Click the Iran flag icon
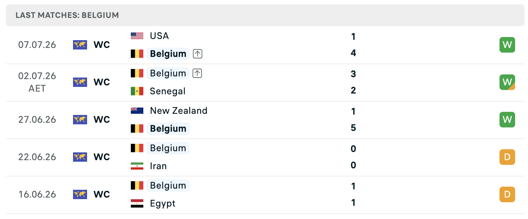Viewport: 528px width, 219px height. [137, 166]
